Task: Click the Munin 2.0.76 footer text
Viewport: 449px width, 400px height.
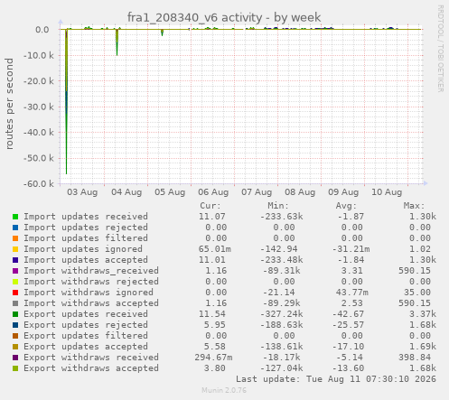Action: click(224, 391)
